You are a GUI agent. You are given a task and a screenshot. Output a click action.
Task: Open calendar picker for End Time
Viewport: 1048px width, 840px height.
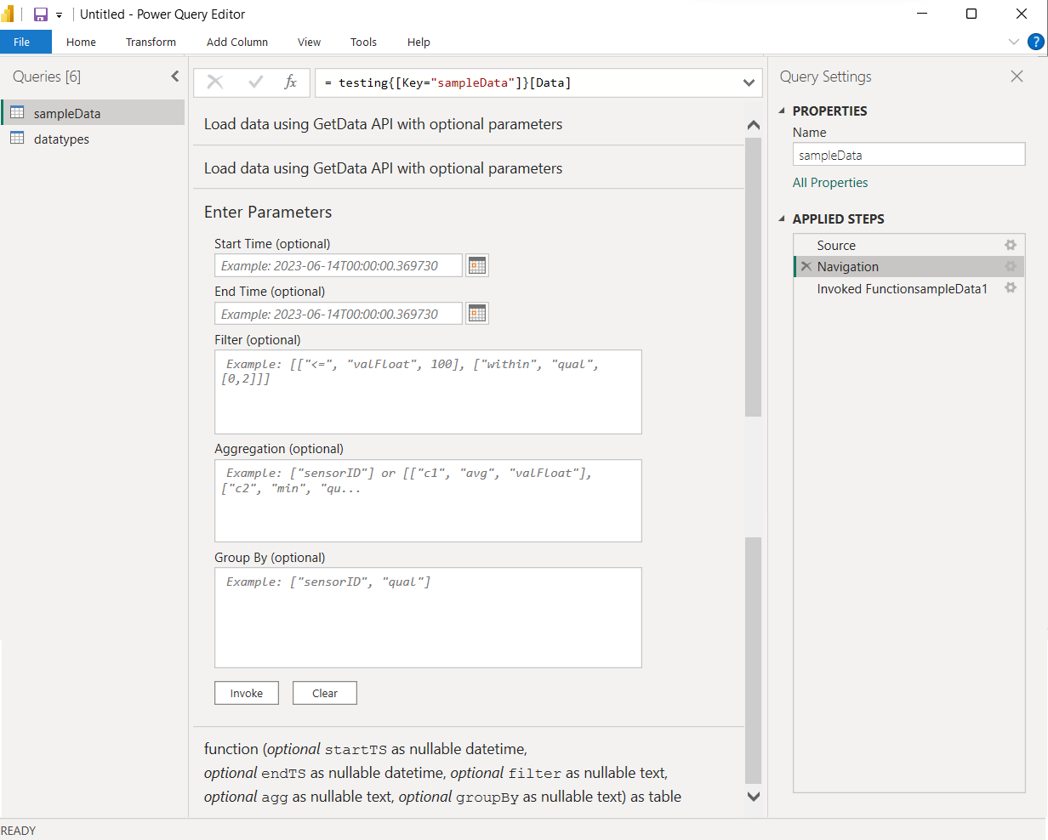pos(477,313)
